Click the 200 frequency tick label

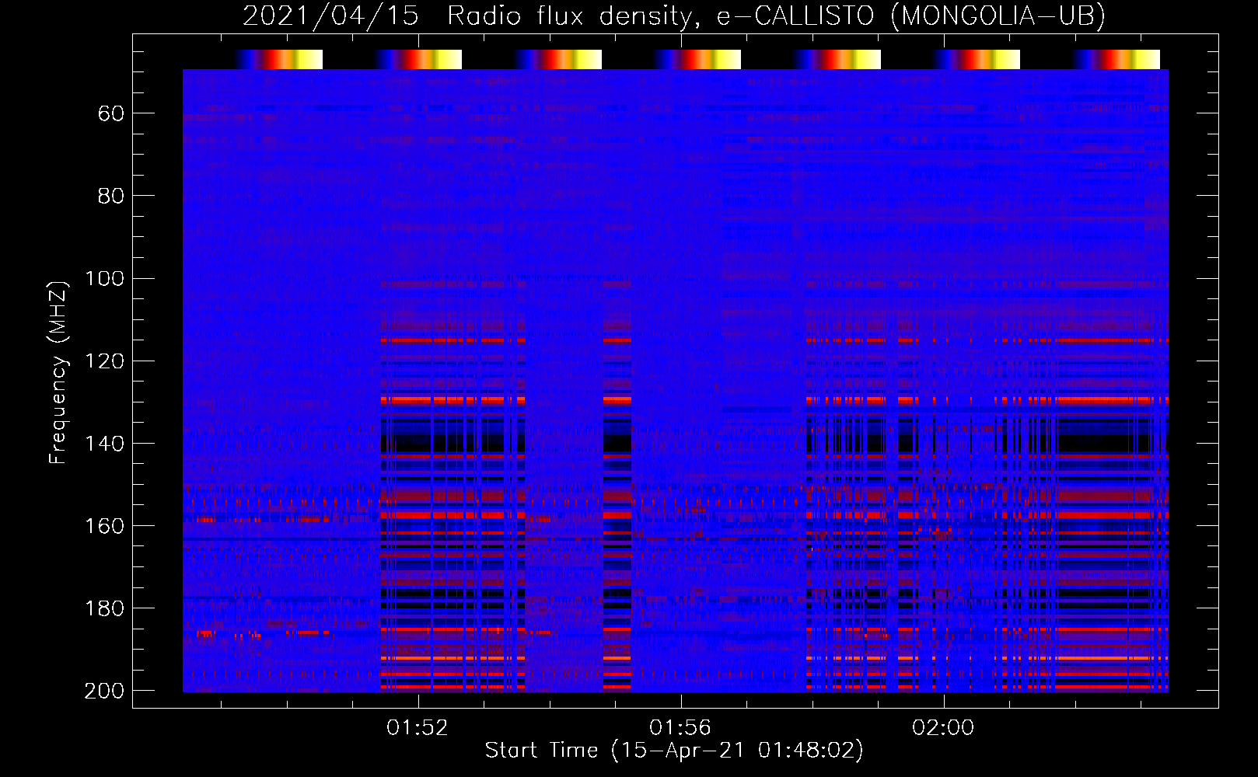coord(104,690)
